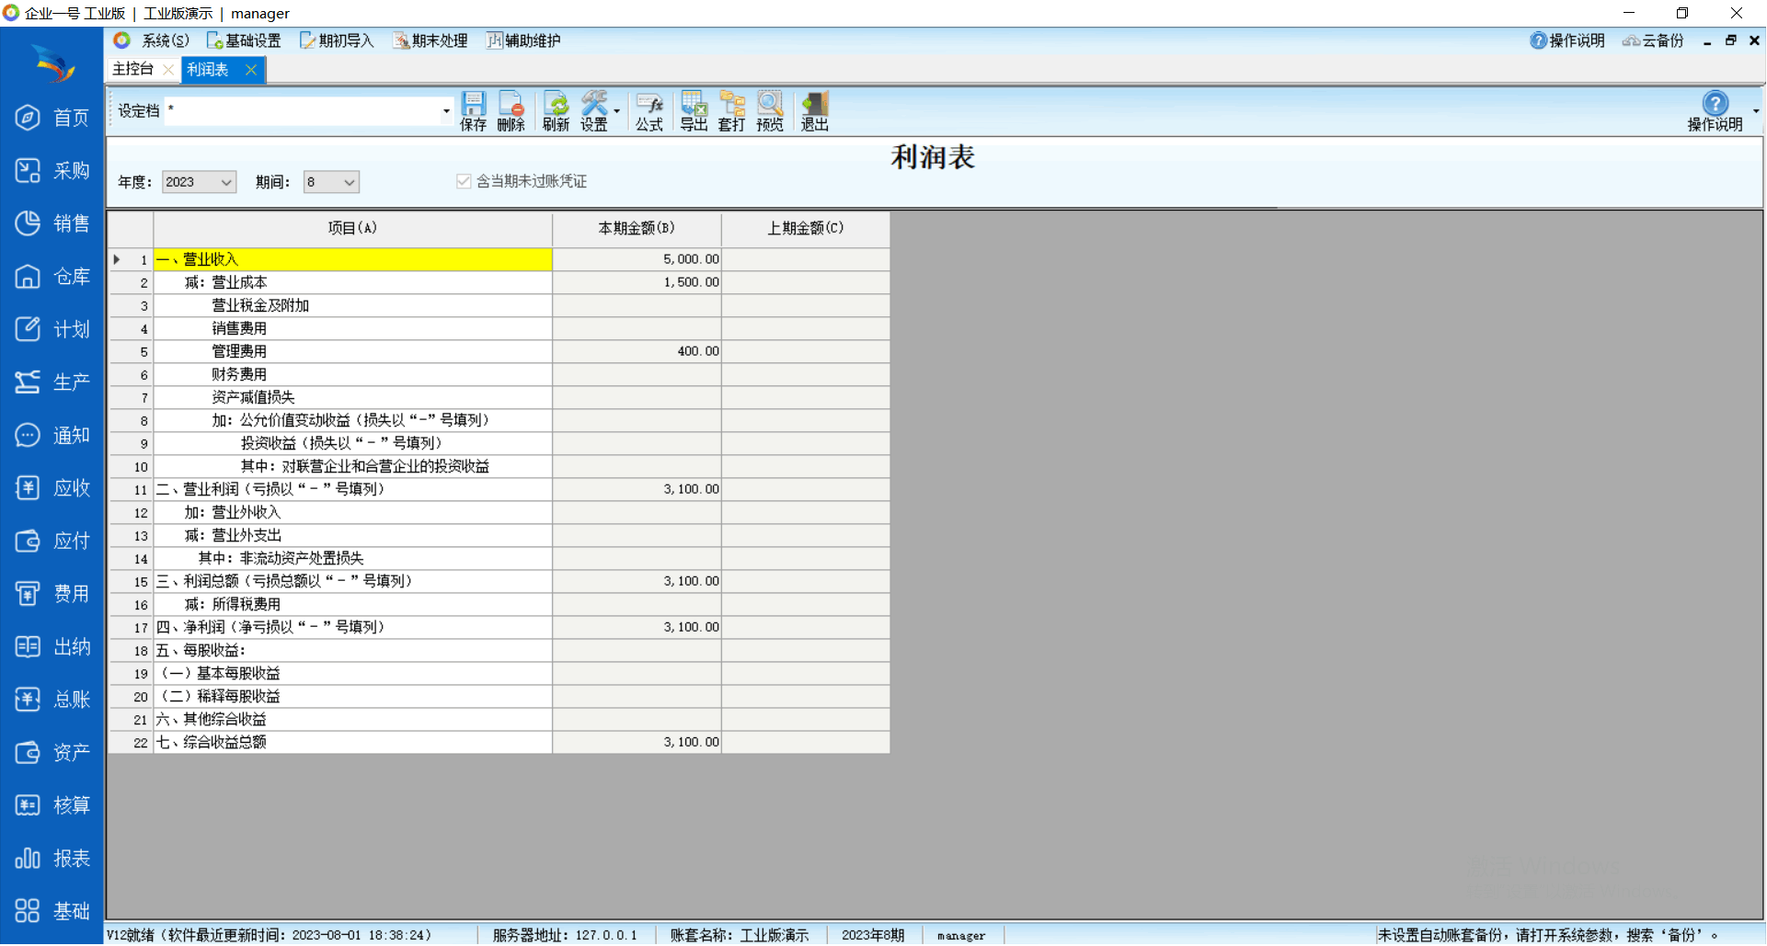
Task: Click the Delete (删除) toolbar icon
Action: coord(511,111)
